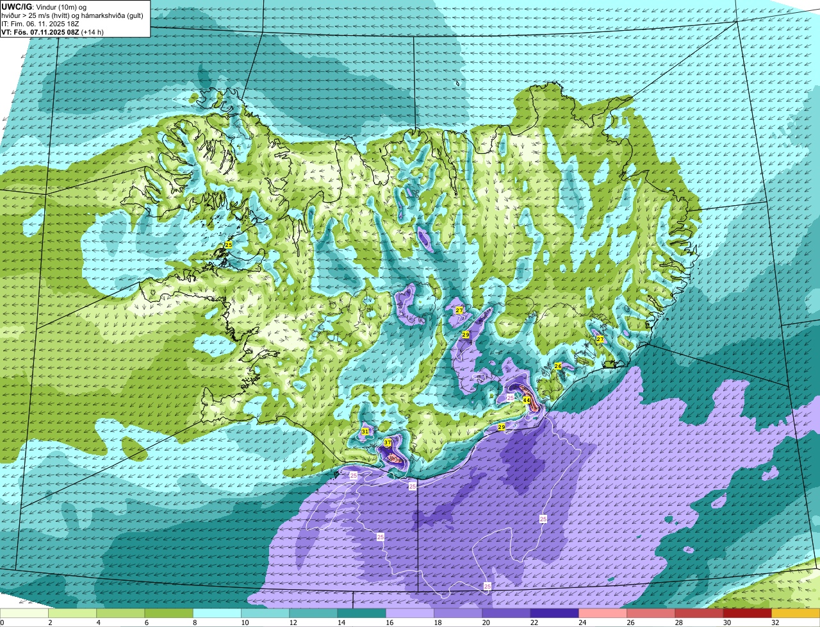Click the purple 18–20 m/s legend swatch

(x=458, y=614)
